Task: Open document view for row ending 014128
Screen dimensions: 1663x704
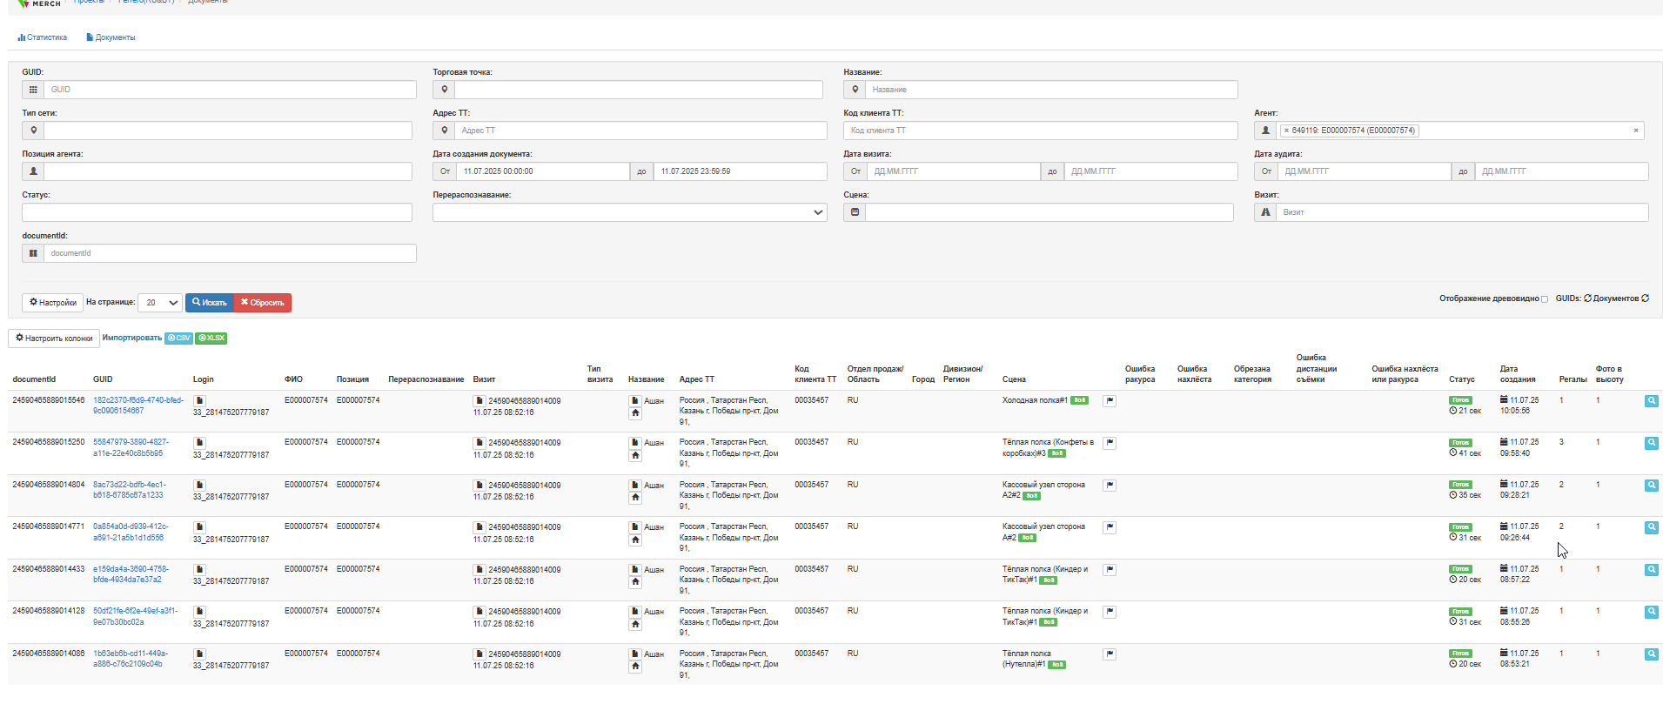Action: [1651, 612]
